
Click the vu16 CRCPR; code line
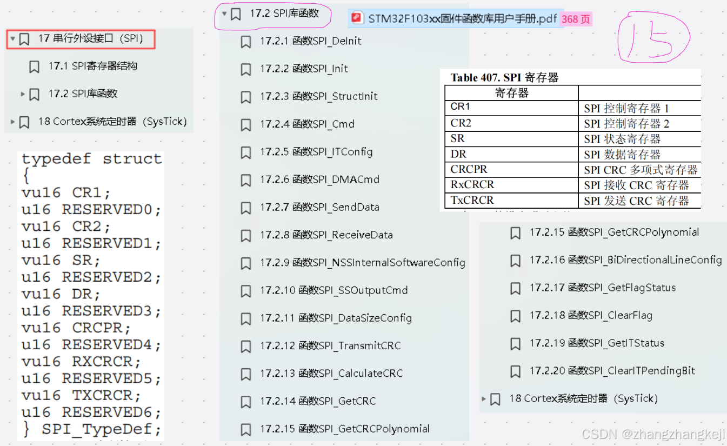pyautogui.click(x=76, y=328)
